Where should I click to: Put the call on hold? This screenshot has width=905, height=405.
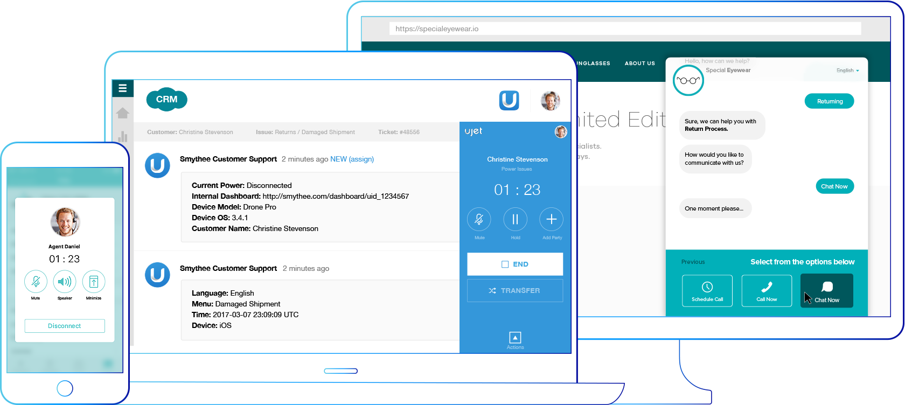tap(515, 219)
